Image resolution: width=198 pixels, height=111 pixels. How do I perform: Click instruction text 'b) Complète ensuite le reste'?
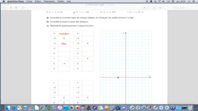pos(68,22)
